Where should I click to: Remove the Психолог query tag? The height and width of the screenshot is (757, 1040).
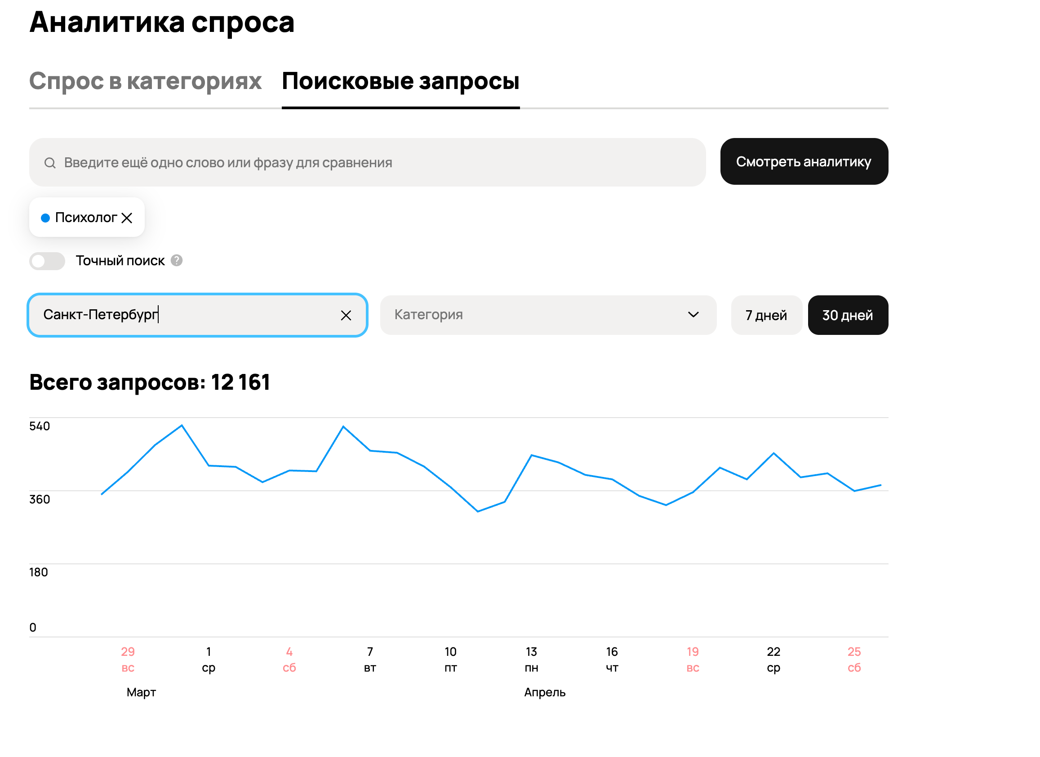[127, 218]
